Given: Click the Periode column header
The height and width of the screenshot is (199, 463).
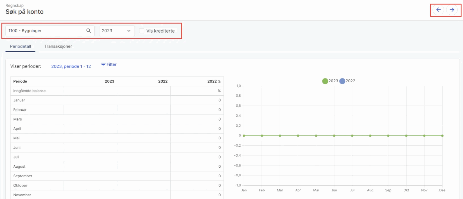Looking at the screenshot, I should (x=20, y=81).
